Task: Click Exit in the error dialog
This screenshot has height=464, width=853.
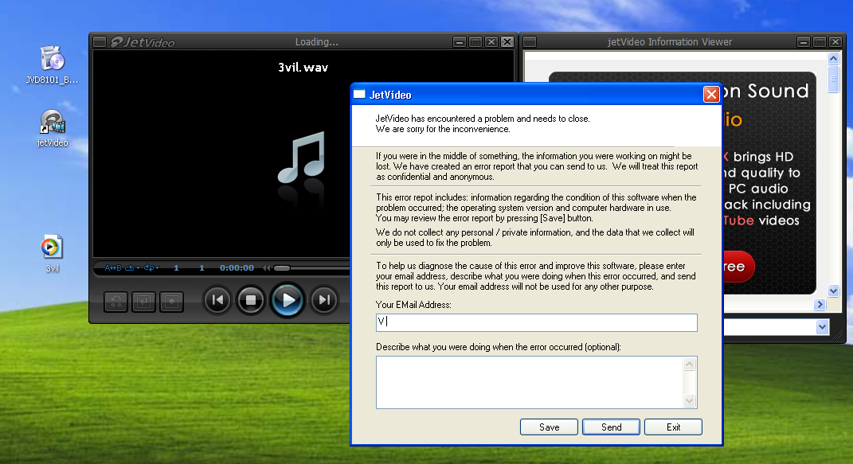Action: (x=673, y=427)
